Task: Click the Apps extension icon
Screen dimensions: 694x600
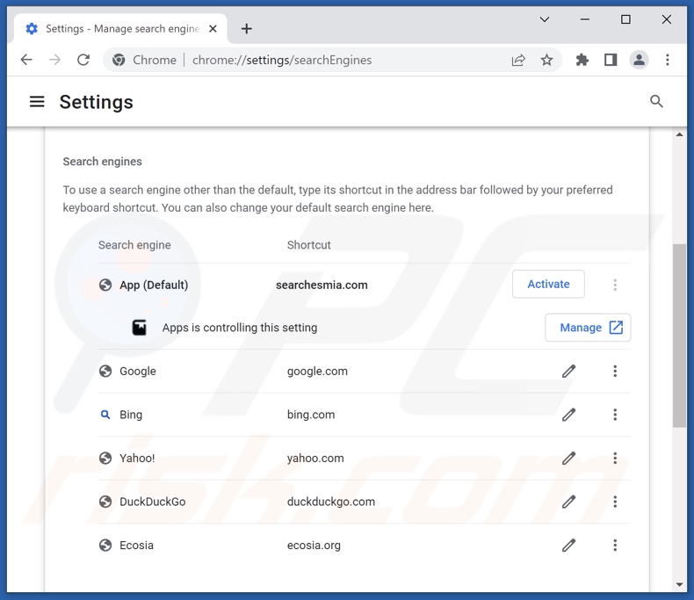Action: coord(140,328)
